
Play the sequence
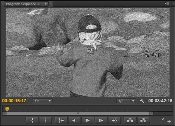(x=88, y=120)
